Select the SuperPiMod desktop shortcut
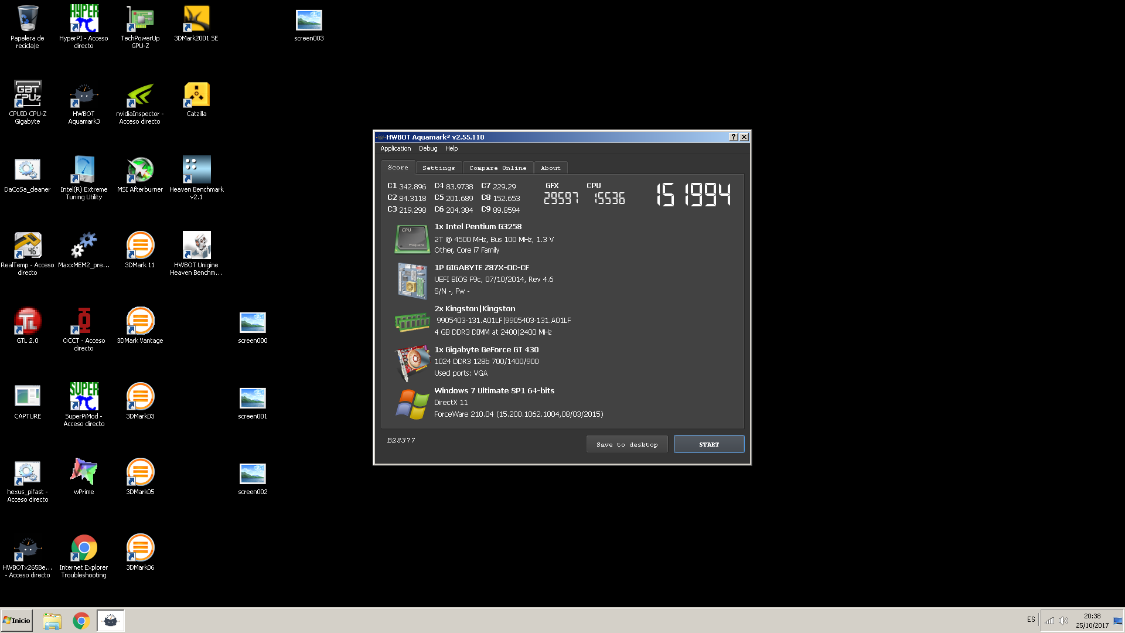This screenshot has width=1125, height=633. 84,404
